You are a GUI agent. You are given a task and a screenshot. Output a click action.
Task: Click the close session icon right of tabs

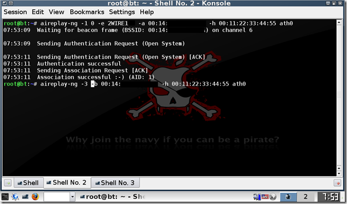337,183
